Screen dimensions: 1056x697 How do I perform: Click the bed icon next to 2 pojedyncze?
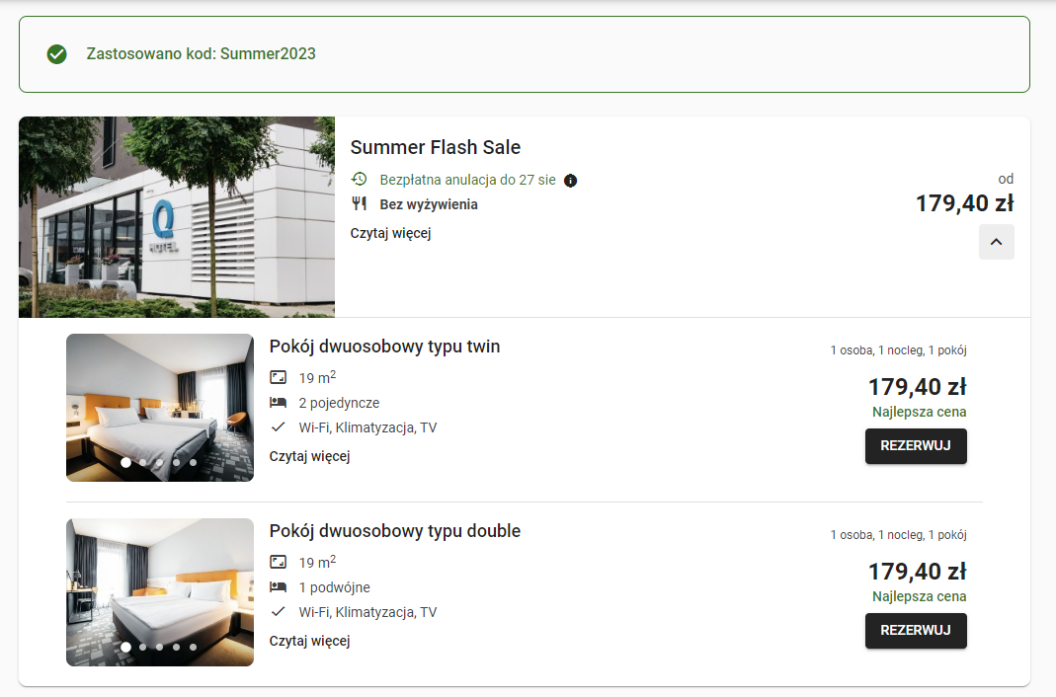coord(279,403)
